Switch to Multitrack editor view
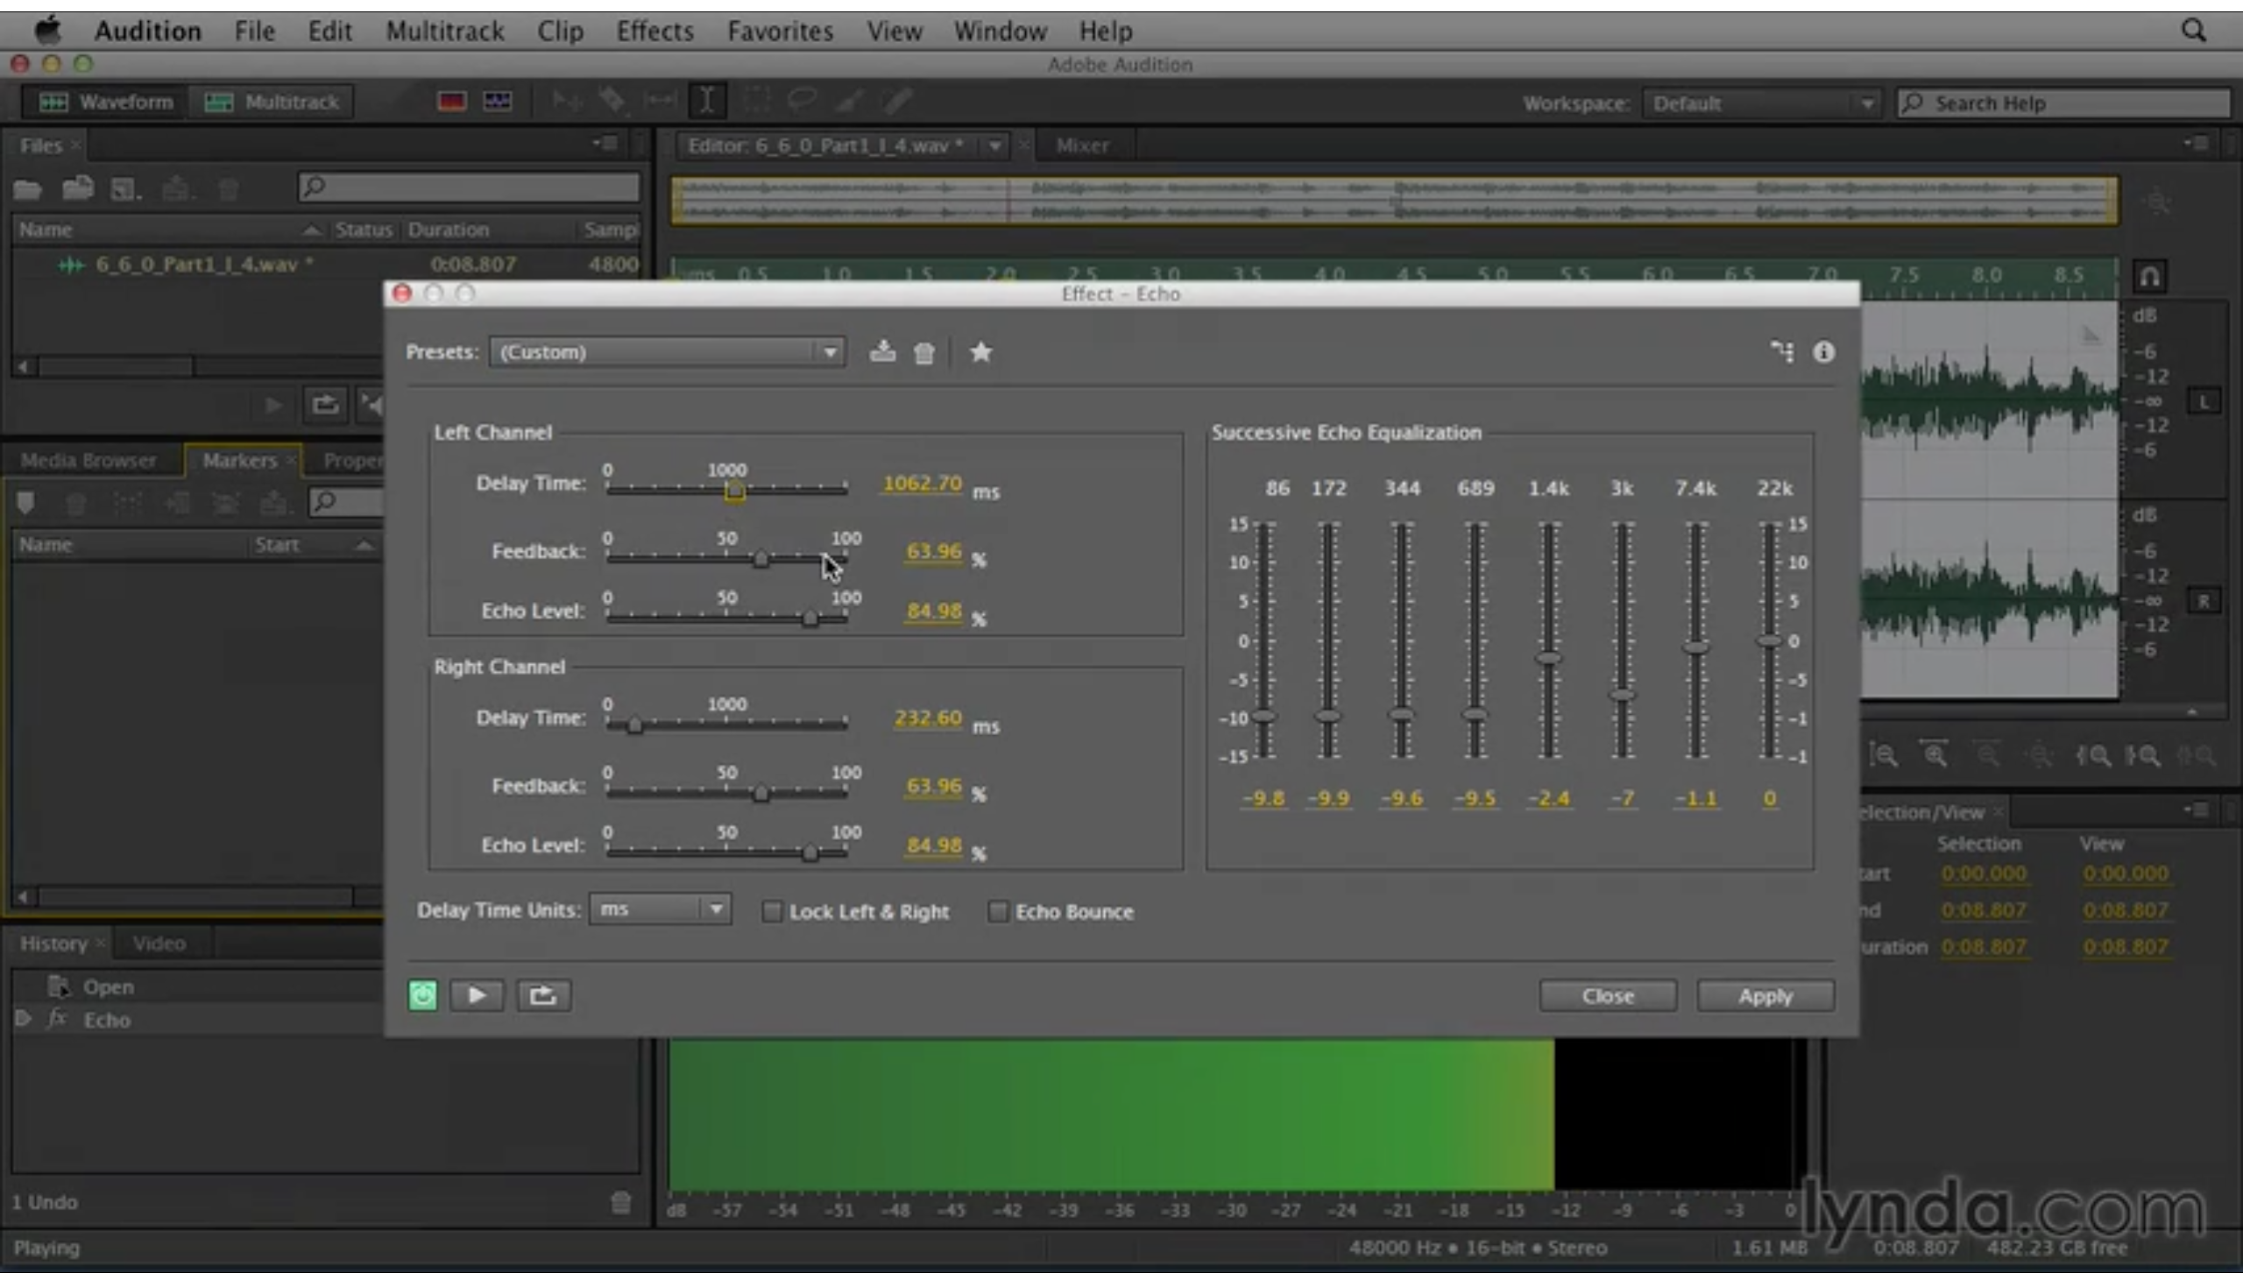This screenshot has width=2243, height=1273. 272,101
